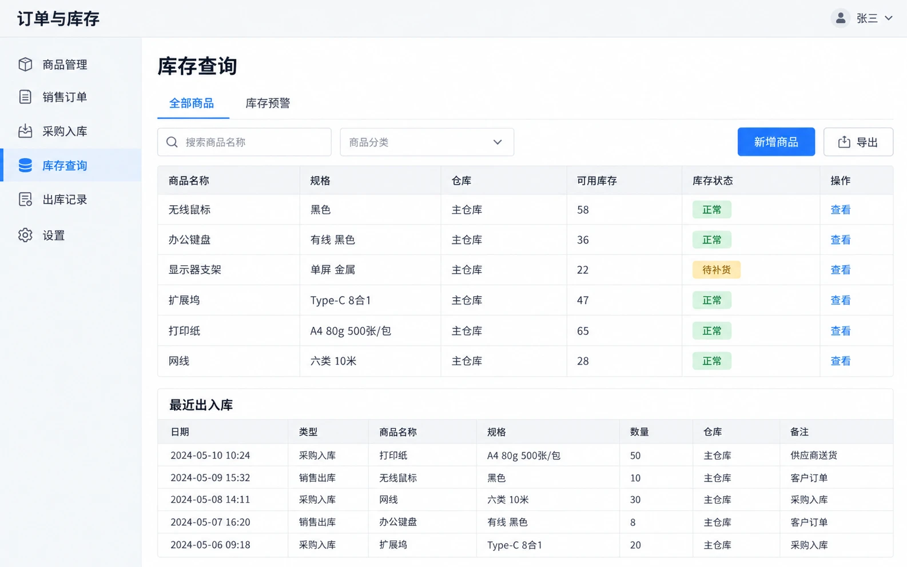Click the 出库记录 record icon
The image size is (907, 567).
coord(25,199)
